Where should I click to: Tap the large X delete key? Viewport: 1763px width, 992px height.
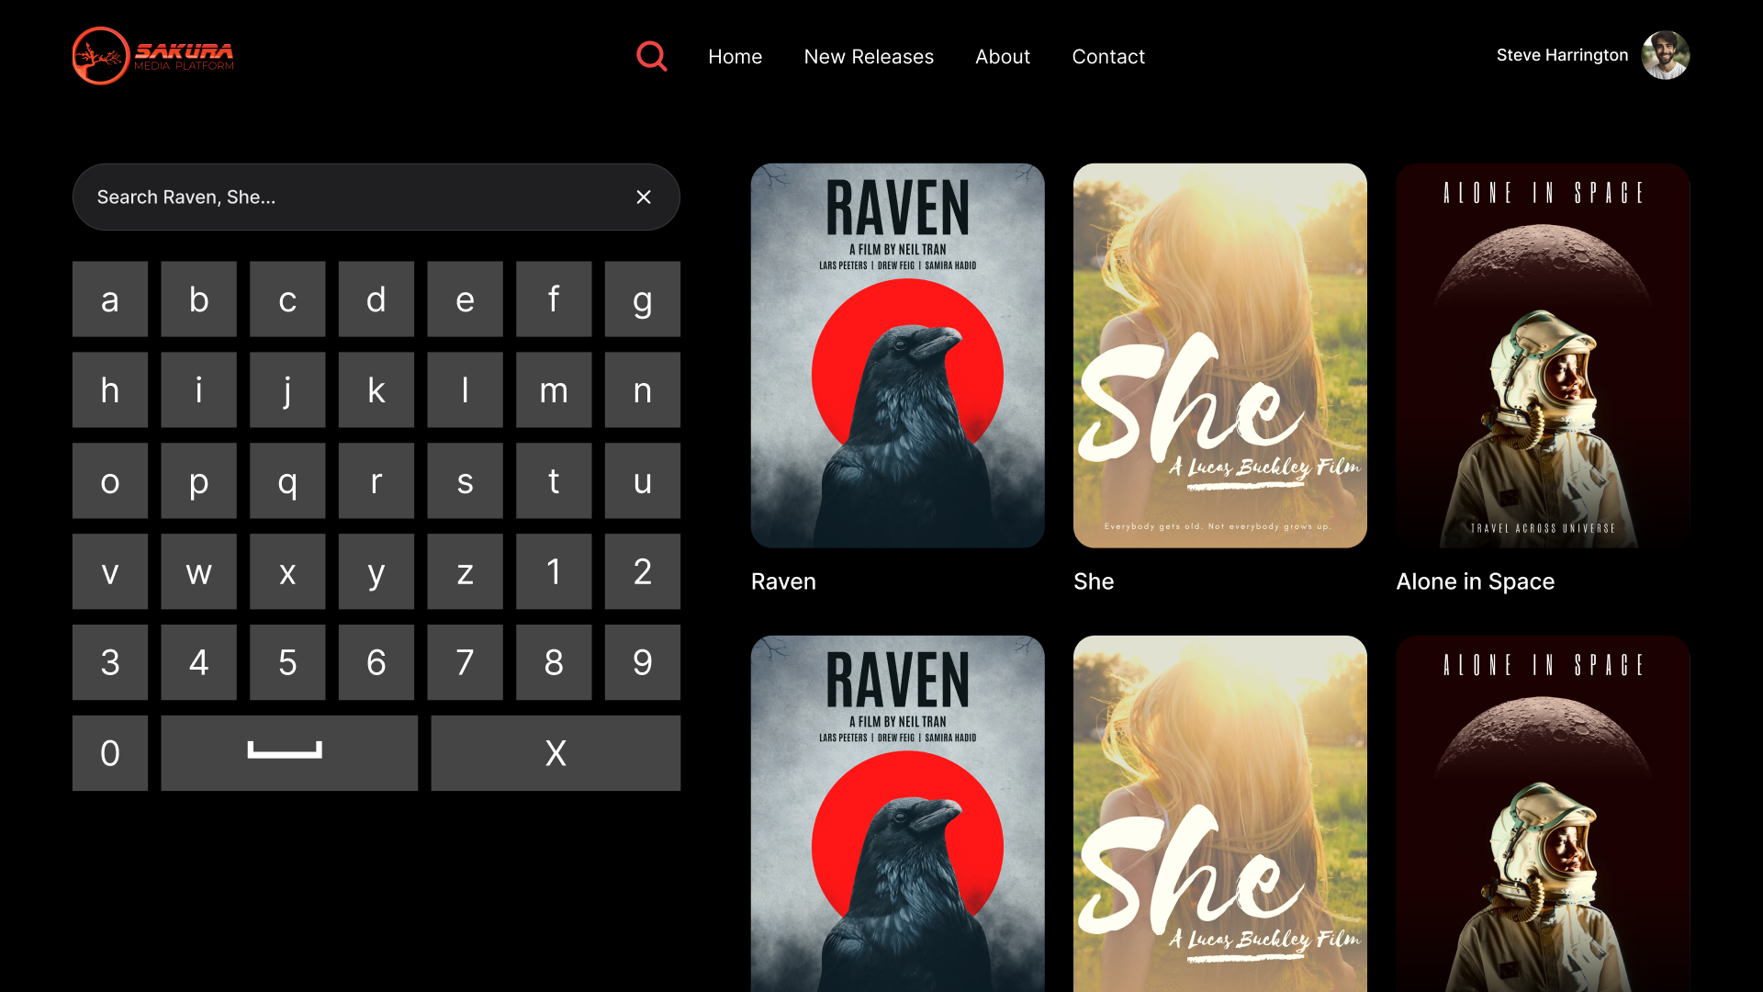556,753
